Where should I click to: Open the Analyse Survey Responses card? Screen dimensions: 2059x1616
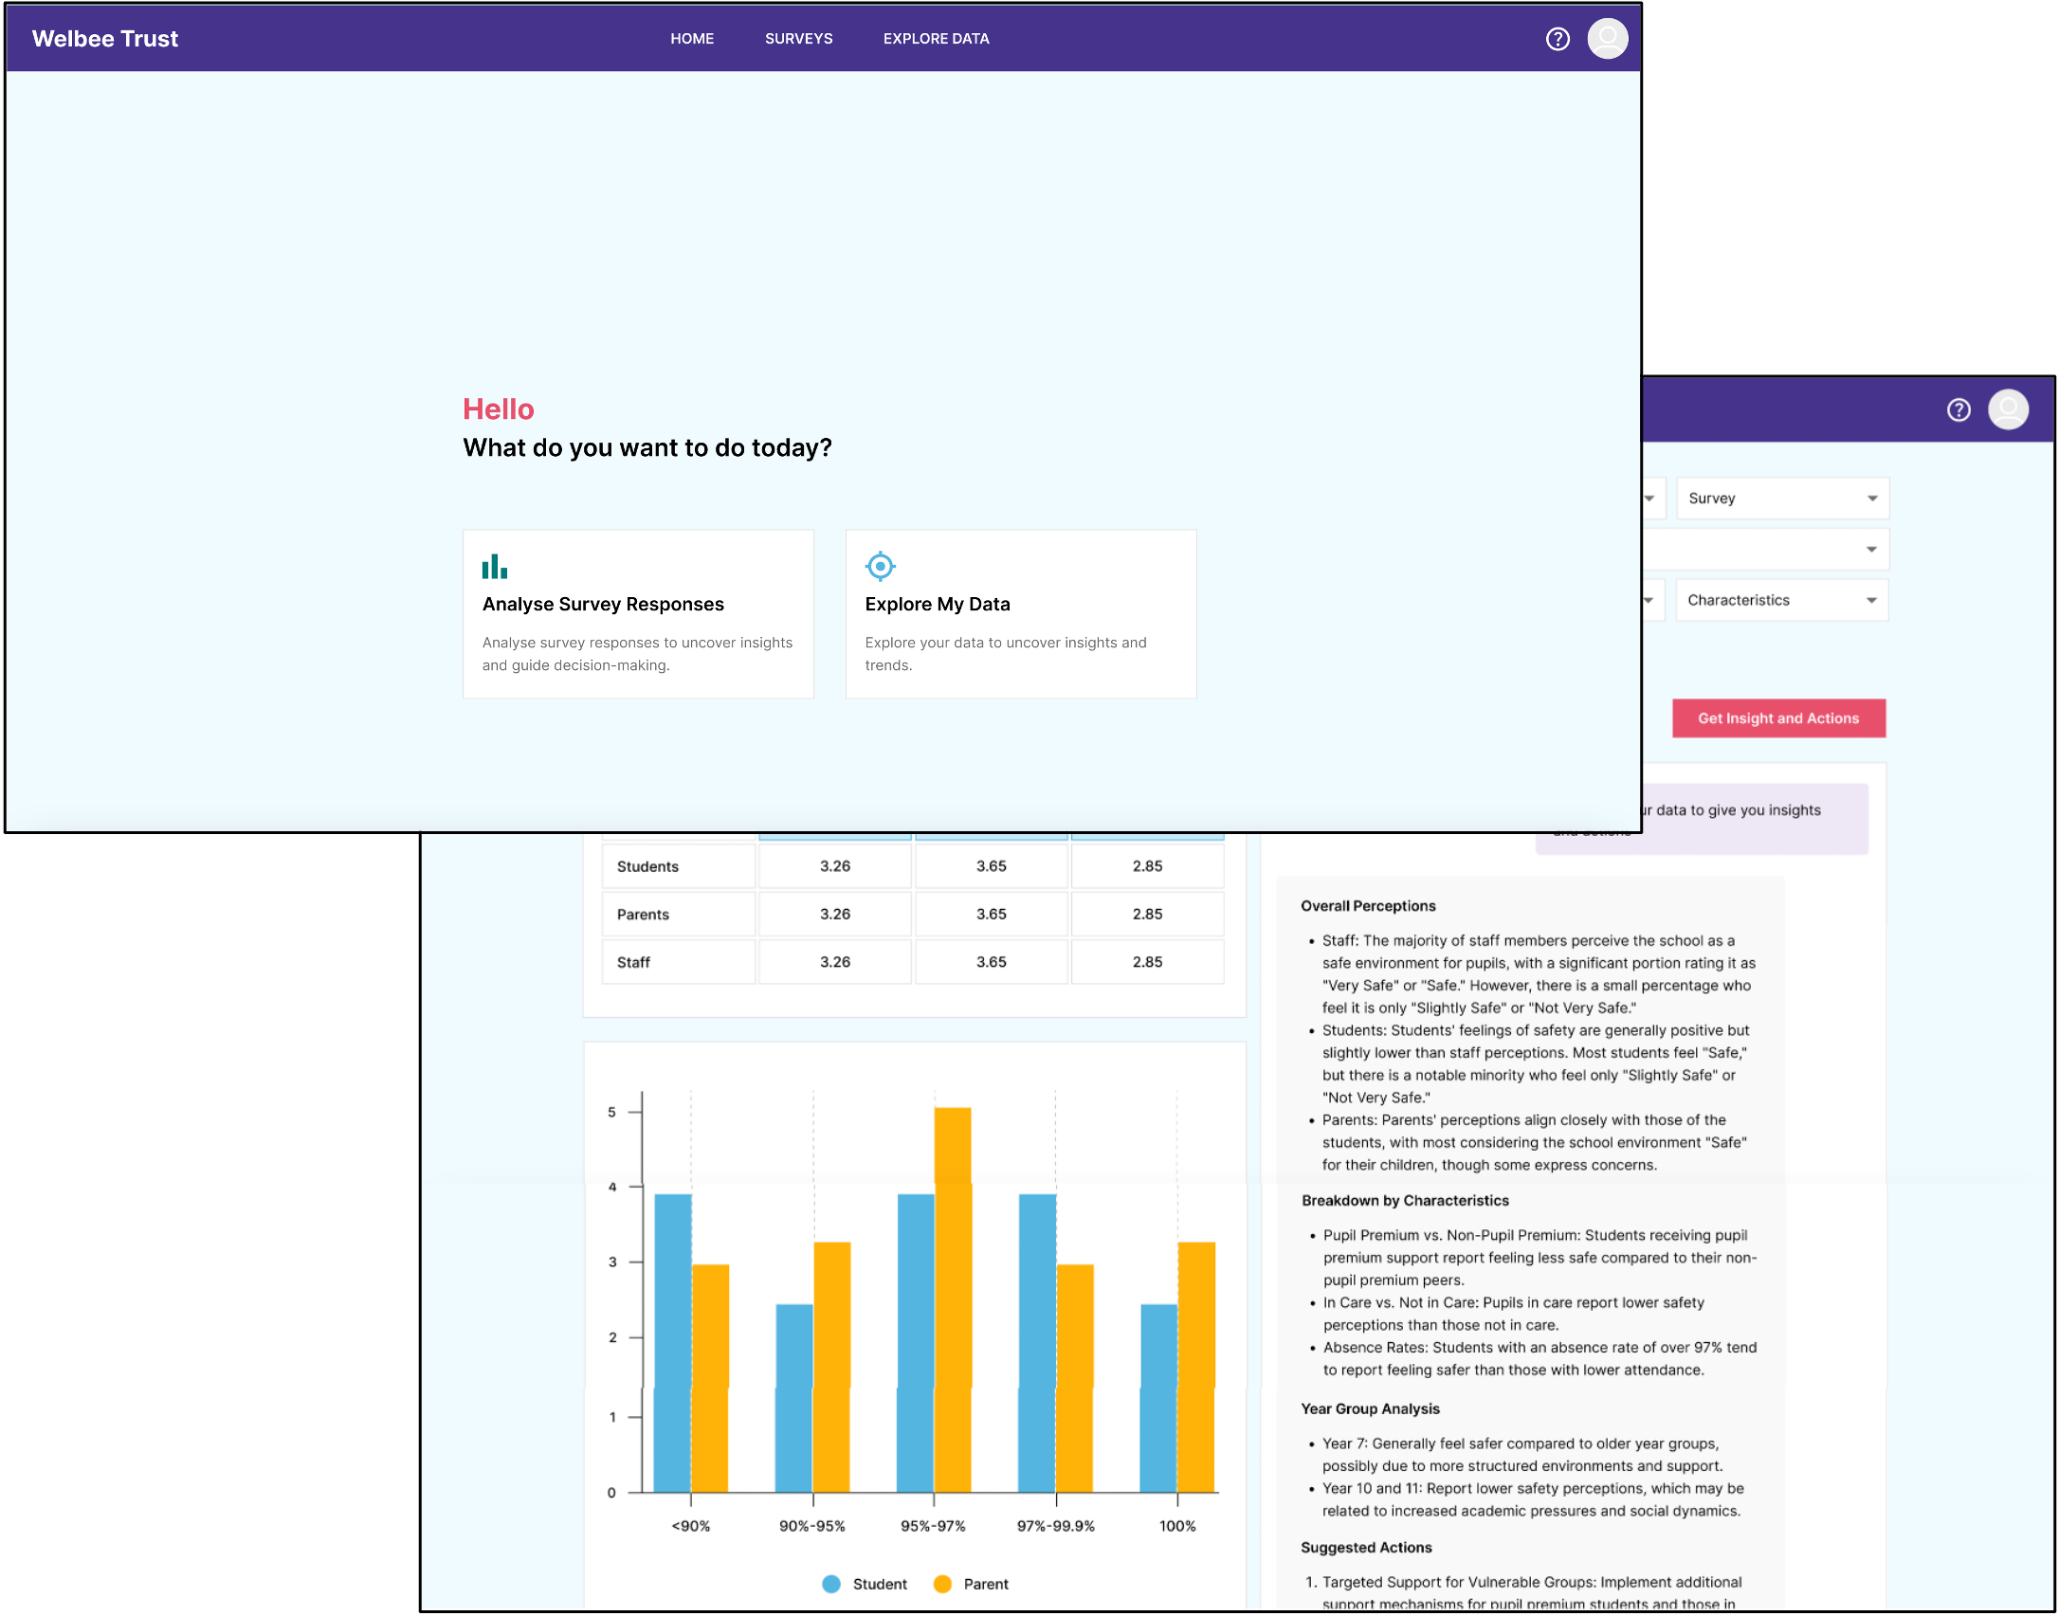click(x=637, y=614)
